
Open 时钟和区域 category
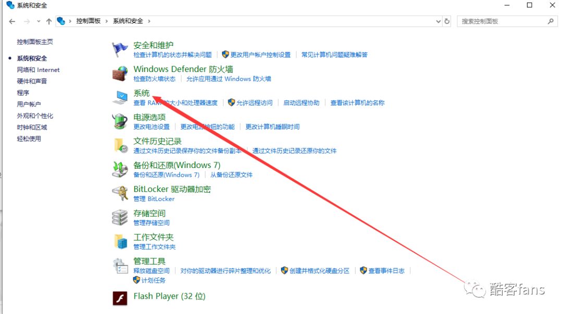click(32, 127)
